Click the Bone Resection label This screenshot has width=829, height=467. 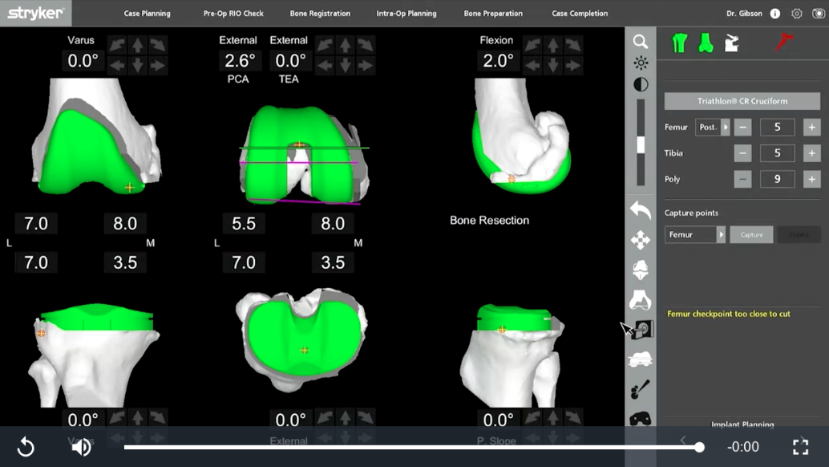coord(489,220)
